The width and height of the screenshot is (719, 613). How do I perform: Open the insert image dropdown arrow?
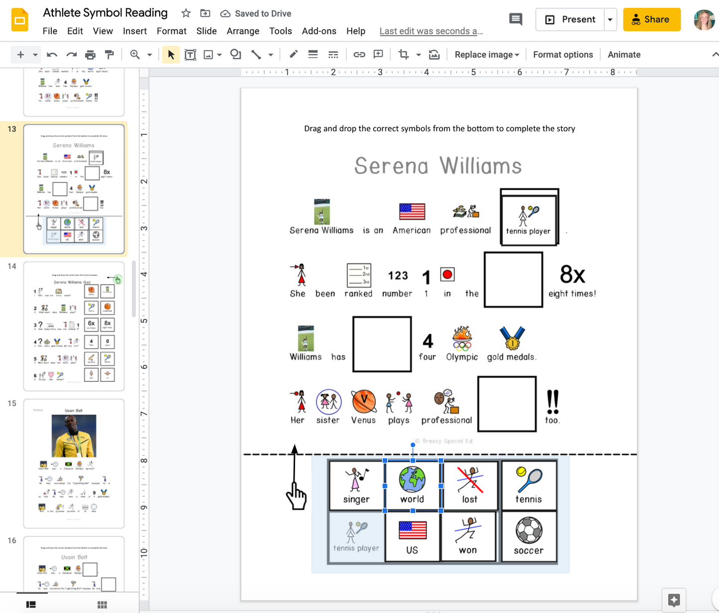tap(219, 55)
